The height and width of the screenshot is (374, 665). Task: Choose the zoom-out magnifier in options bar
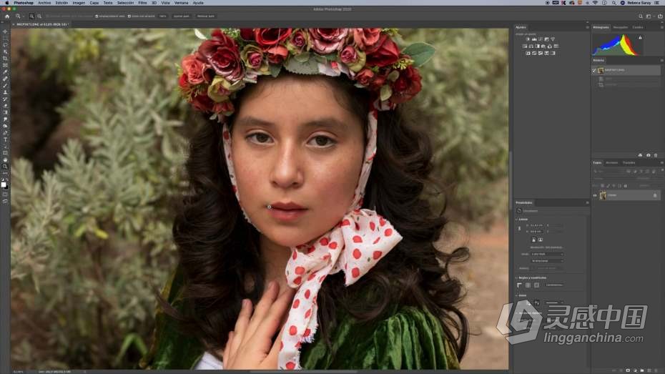[x=39, y=16]
